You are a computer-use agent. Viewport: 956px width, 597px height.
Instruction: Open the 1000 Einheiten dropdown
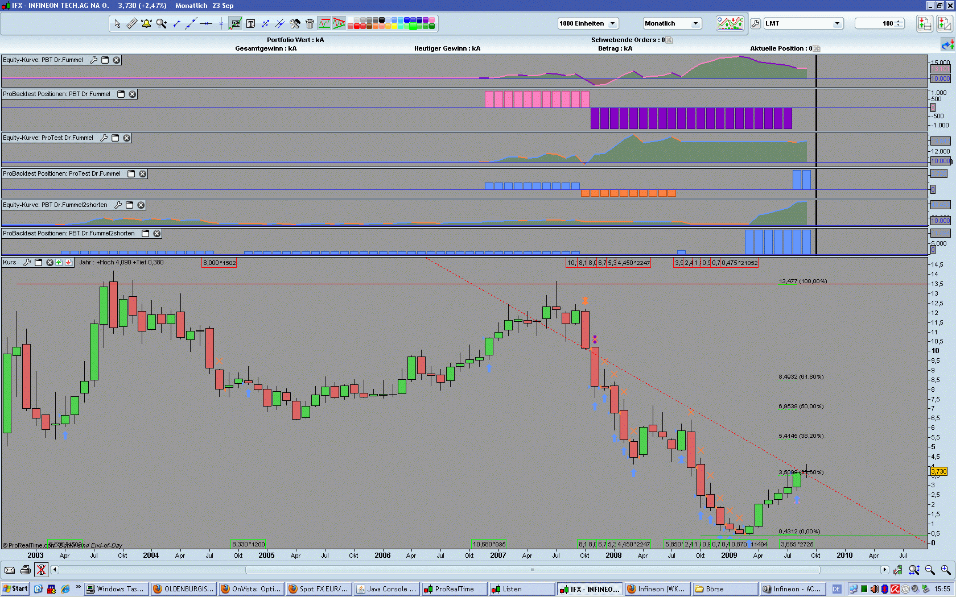[588, 23]
